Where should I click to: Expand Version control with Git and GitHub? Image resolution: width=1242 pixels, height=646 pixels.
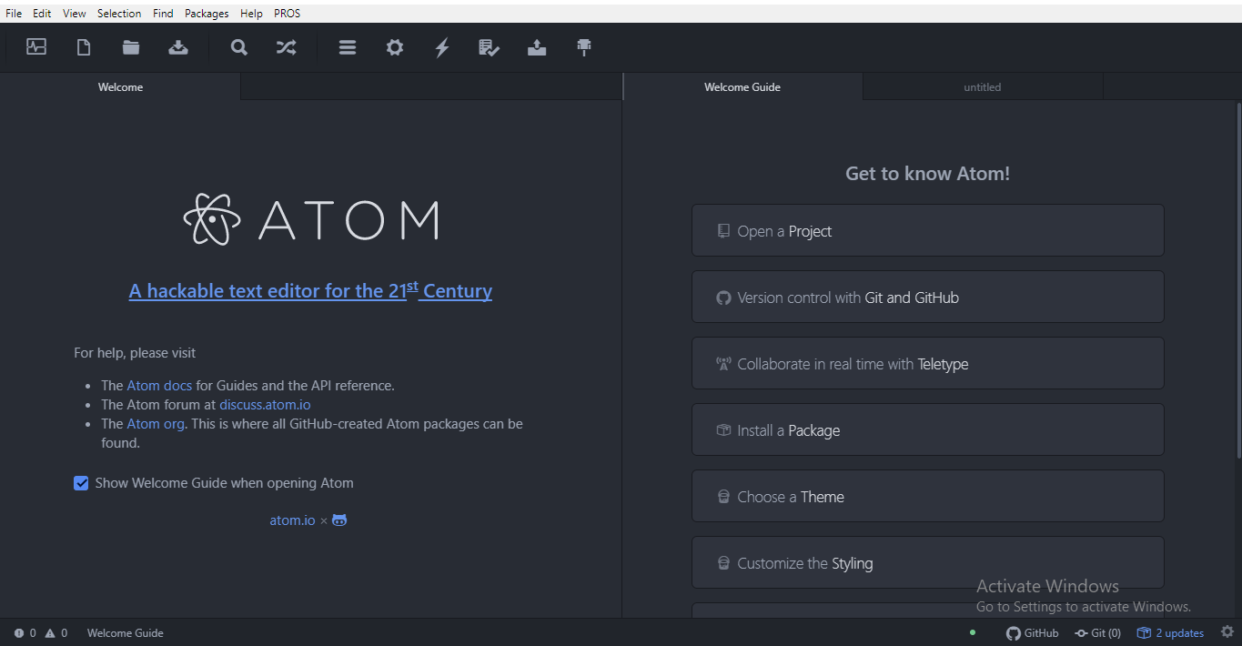(x=928, y=297)
